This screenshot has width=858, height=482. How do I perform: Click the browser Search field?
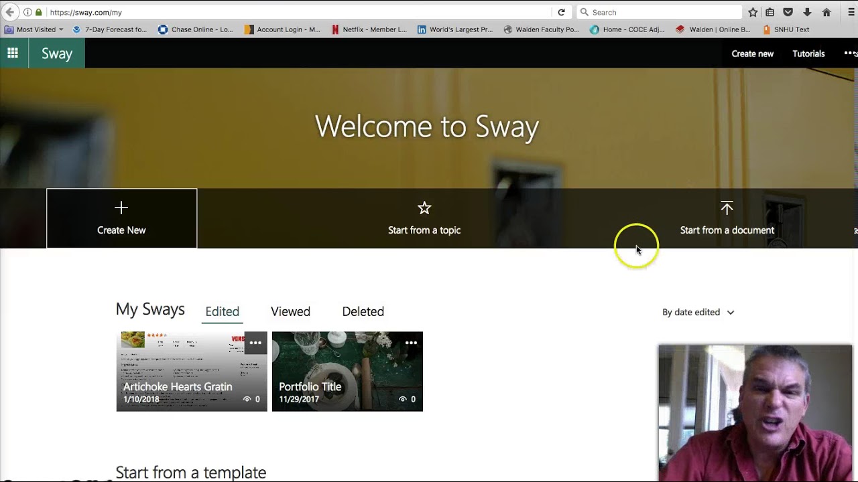click(659, 12)
